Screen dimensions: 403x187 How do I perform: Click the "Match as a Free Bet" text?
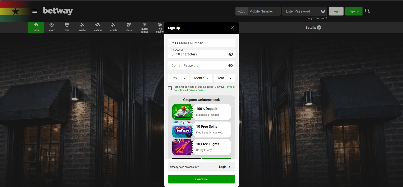[x=208, y=115]
